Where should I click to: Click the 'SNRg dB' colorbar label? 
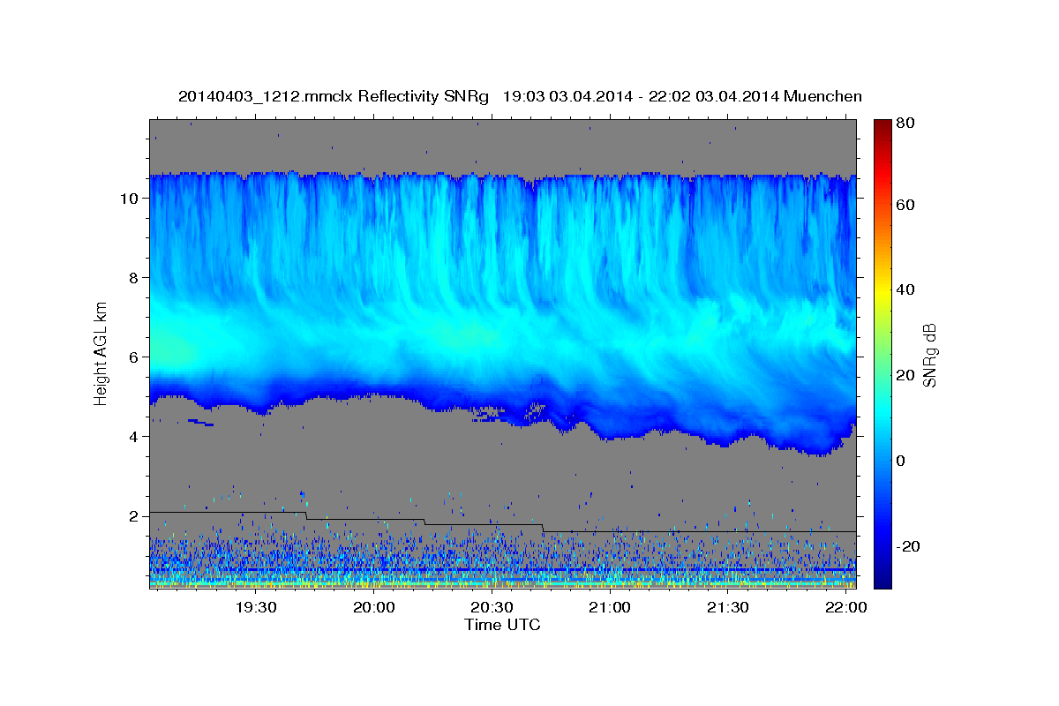[x=929, y=355]
